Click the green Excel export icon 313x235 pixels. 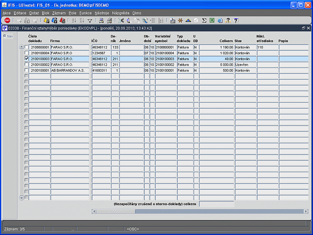[212, 20]
